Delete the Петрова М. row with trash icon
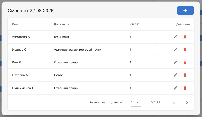 point(185,75)
